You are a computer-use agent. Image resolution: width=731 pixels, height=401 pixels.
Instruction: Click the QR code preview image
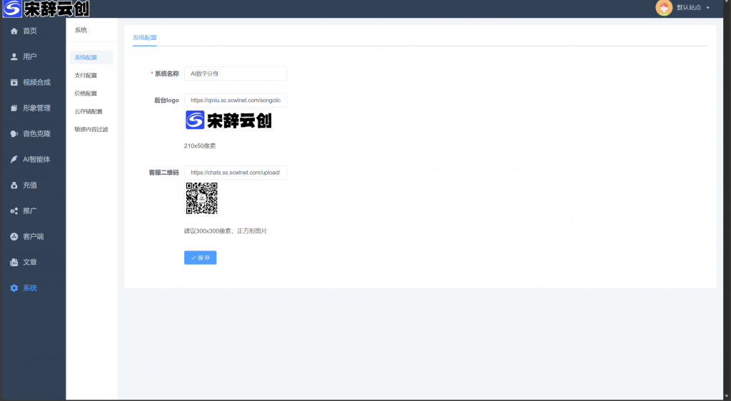tap(202, 198)
